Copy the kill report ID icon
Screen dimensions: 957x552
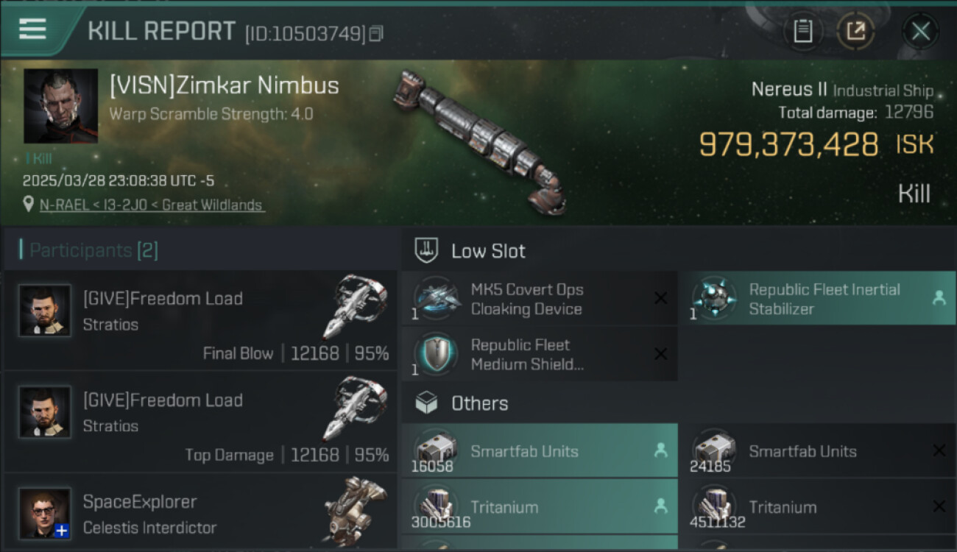(377, 34)
